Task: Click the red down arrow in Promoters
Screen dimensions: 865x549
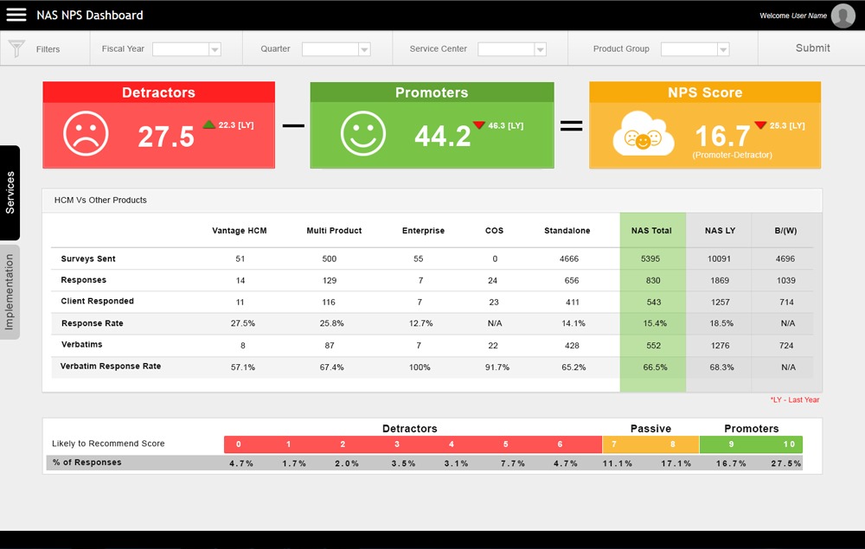Action: tap(479, 125)
